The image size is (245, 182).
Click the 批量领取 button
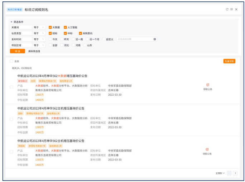229,61
